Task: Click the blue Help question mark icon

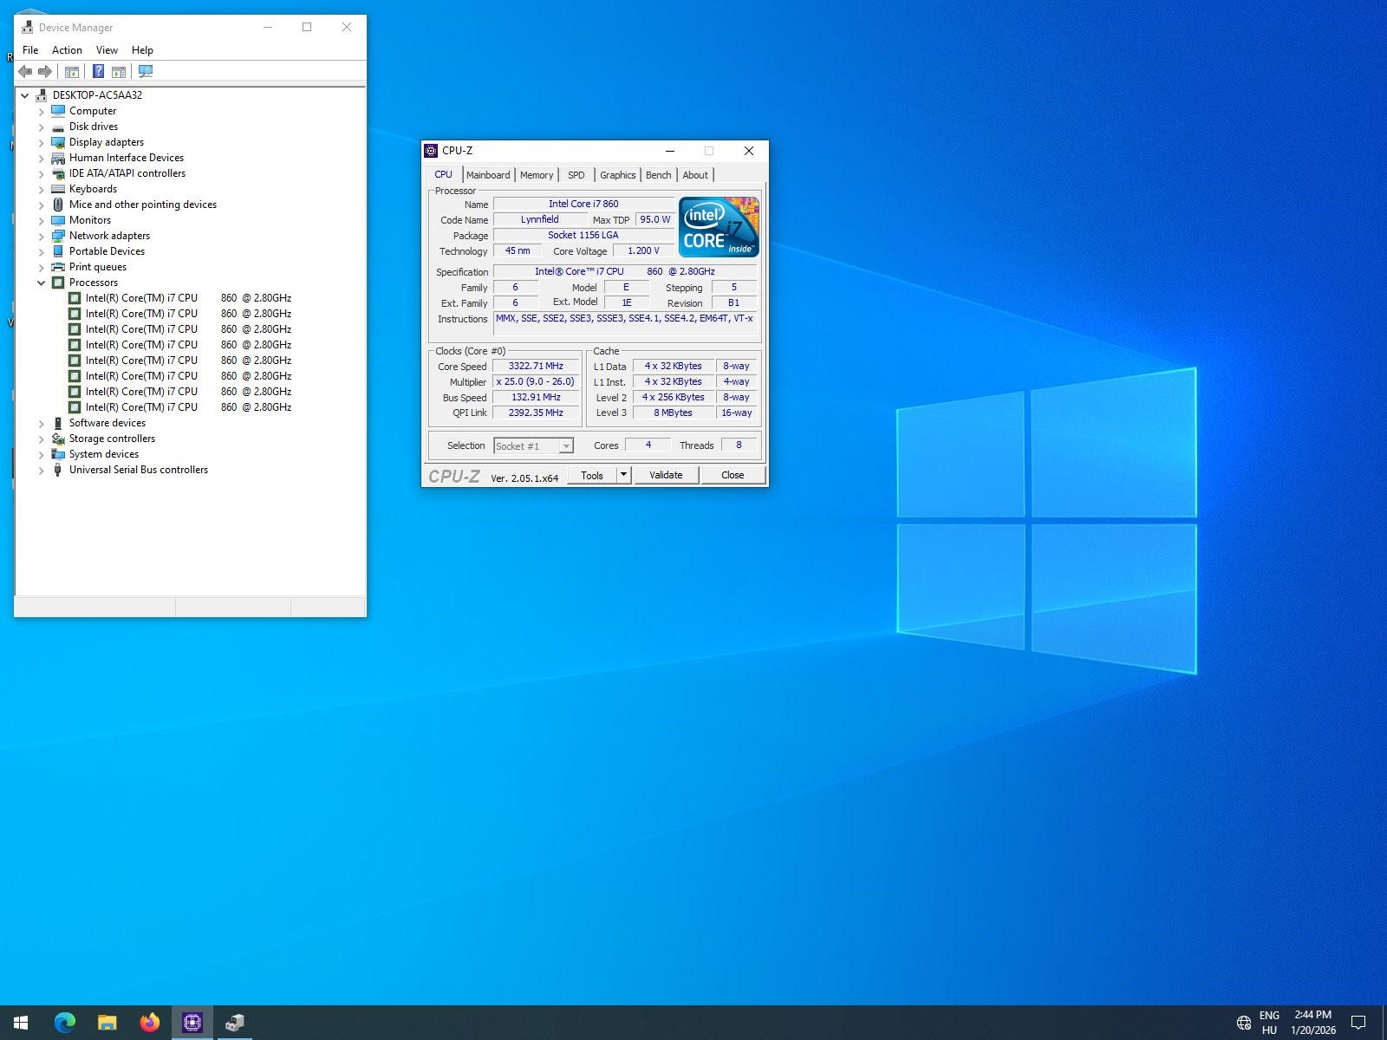Action: tap(99, 71)
